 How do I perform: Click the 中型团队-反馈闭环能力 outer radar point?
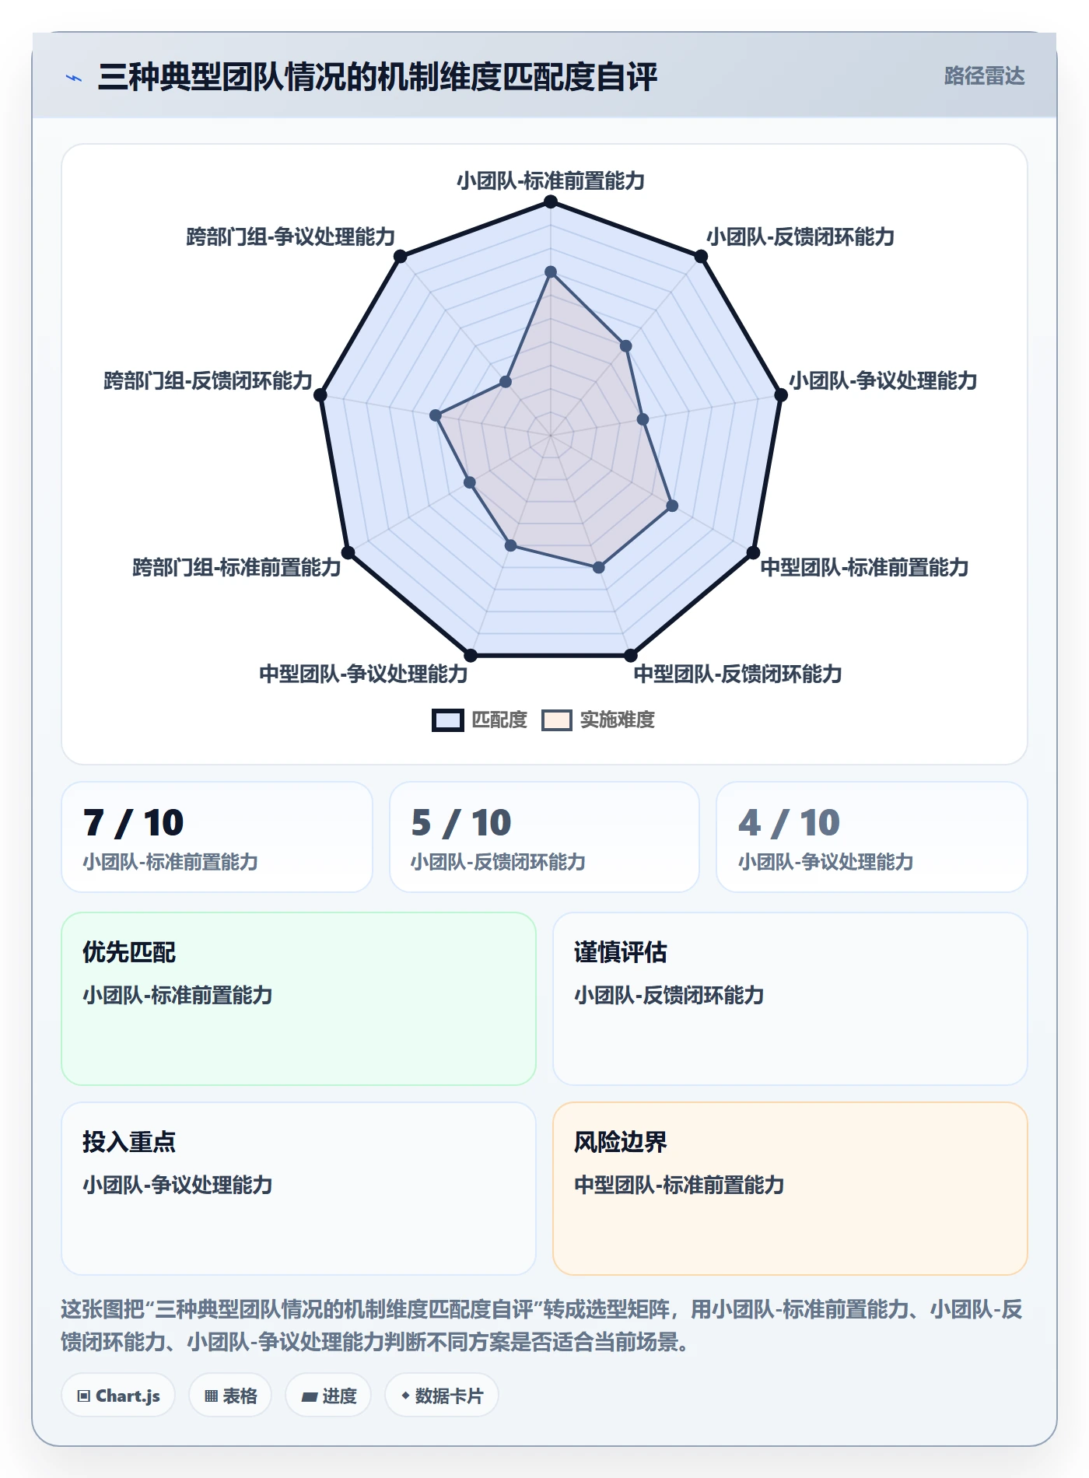tap(631, 656)
